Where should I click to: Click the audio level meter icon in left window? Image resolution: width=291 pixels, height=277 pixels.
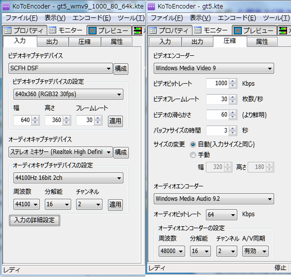click(x=138, y=30)
